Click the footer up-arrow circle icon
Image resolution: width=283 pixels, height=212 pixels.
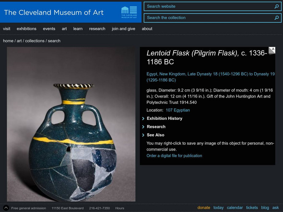6,208
